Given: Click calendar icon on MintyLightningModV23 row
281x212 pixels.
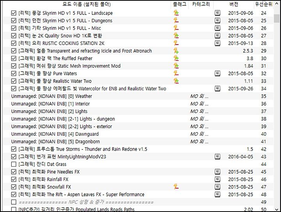Looking at the screenshot, I should click(217, 156).
